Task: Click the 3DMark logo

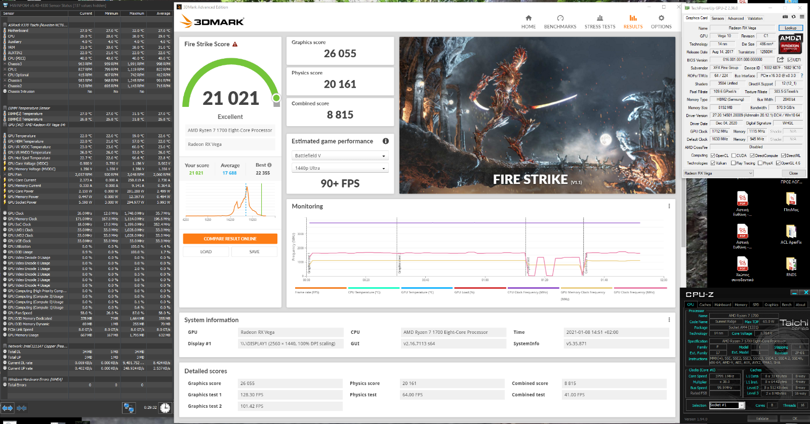Action: click(213, 21)
